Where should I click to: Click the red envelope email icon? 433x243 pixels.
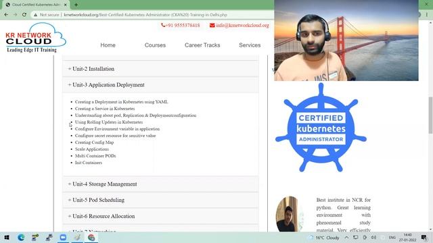pyautogui.click(x=212, y=26)
